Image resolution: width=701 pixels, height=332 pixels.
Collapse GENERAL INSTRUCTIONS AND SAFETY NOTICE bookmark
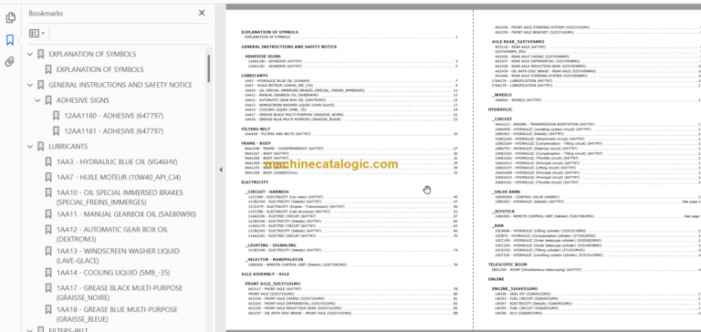click(x=30, y=85)
